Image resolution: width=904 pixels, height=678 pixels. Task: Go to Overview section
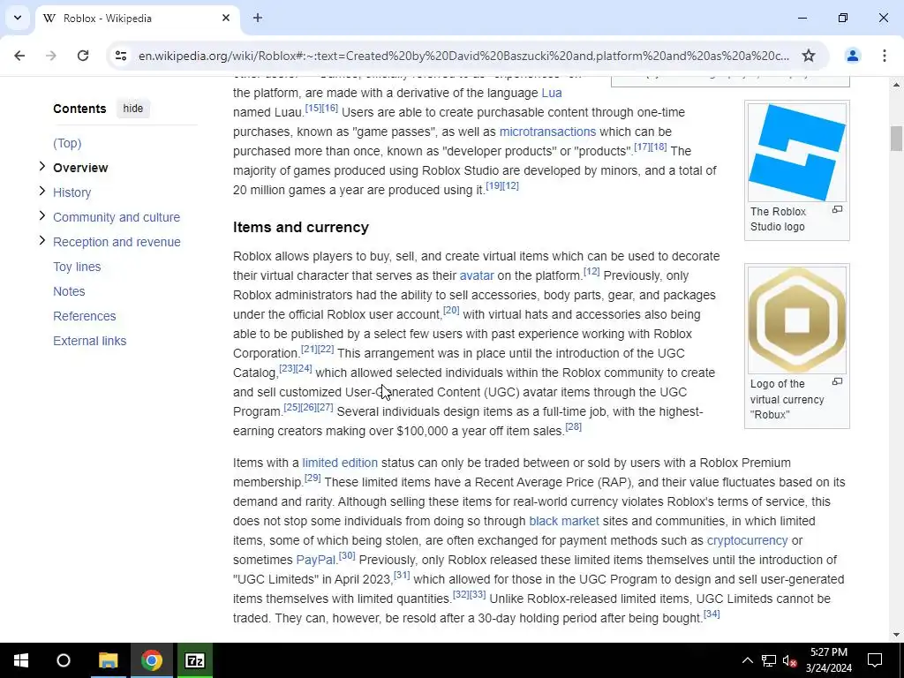[80, 168]
